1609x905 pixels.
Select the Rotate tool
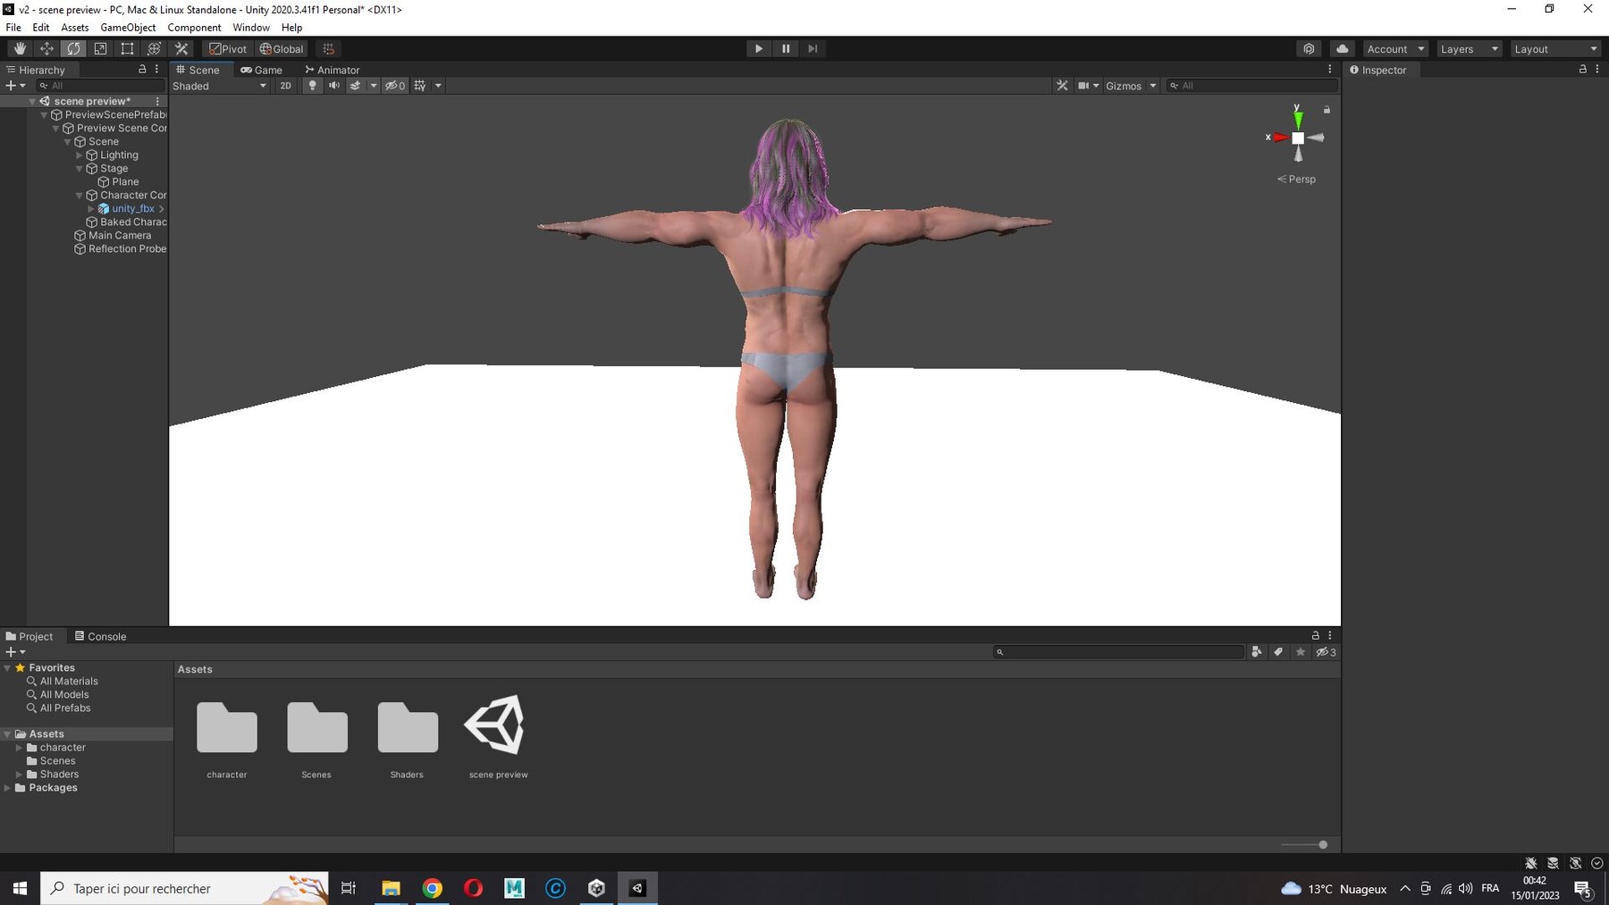[x=73, y=49]
